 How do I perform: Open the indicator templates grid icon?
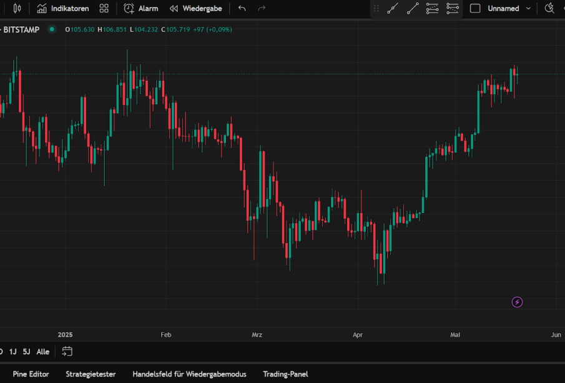(x=104, y=9)
